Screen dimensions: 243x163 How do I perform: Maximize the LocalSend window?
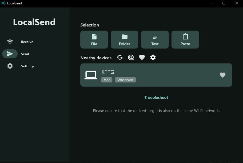224,3
